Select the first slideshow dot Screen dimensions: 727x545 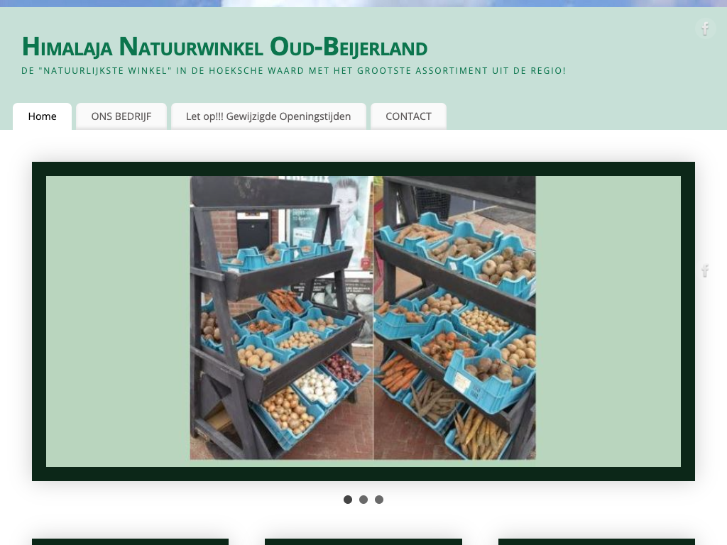(x=348, y=500)
